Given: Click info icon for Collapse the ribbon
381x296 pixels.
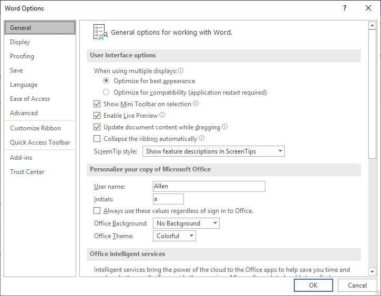Looking at the screenshot, I should click(x=201, y=138).
